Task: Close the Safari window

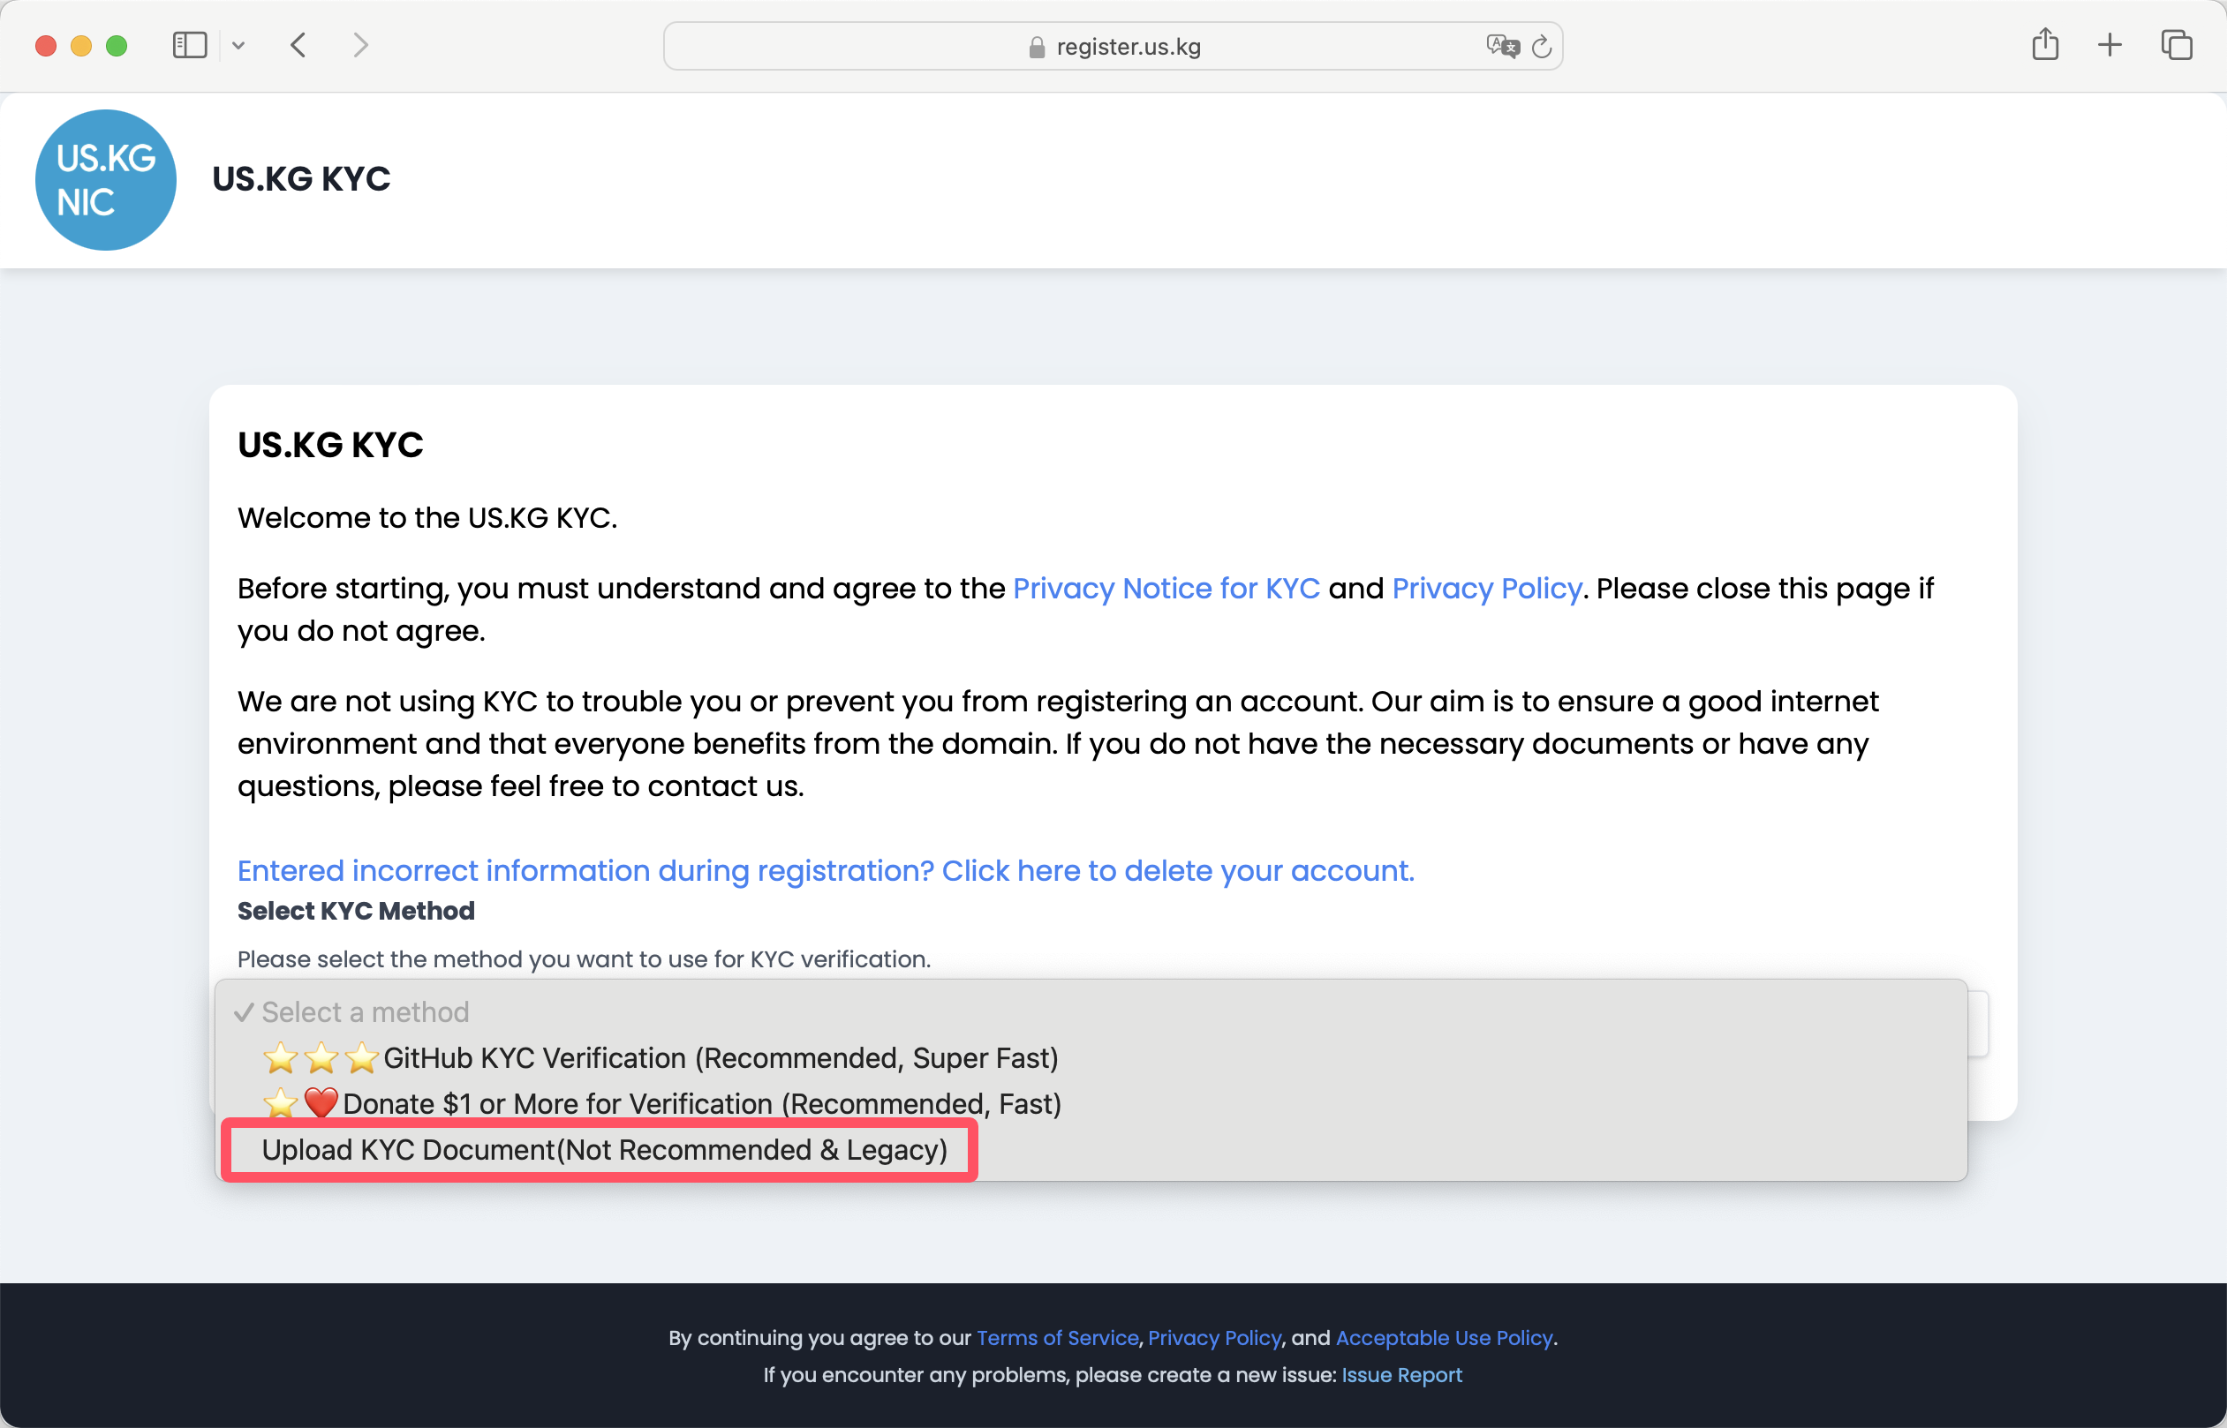Action: tap(47, 45)
